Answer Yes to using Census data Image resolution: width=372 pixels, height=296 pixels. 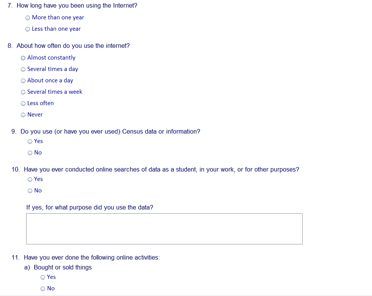click(30, 142)
